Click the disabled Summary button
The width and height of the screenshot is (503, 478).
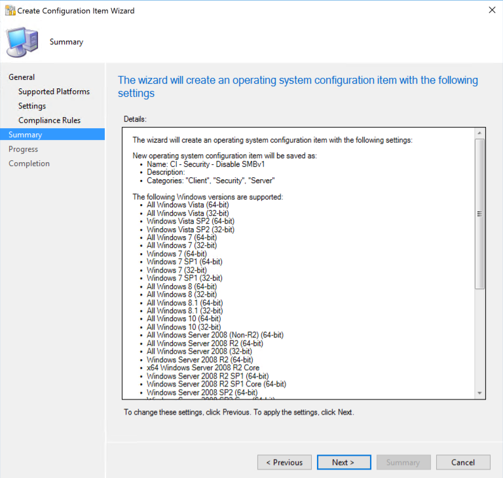(x=403, y=462)
